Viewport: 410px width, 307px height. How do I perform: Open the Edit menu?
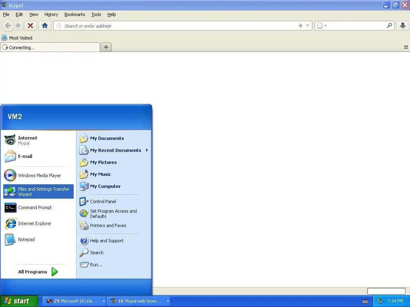pyautogui.click(x=19, y=14)
